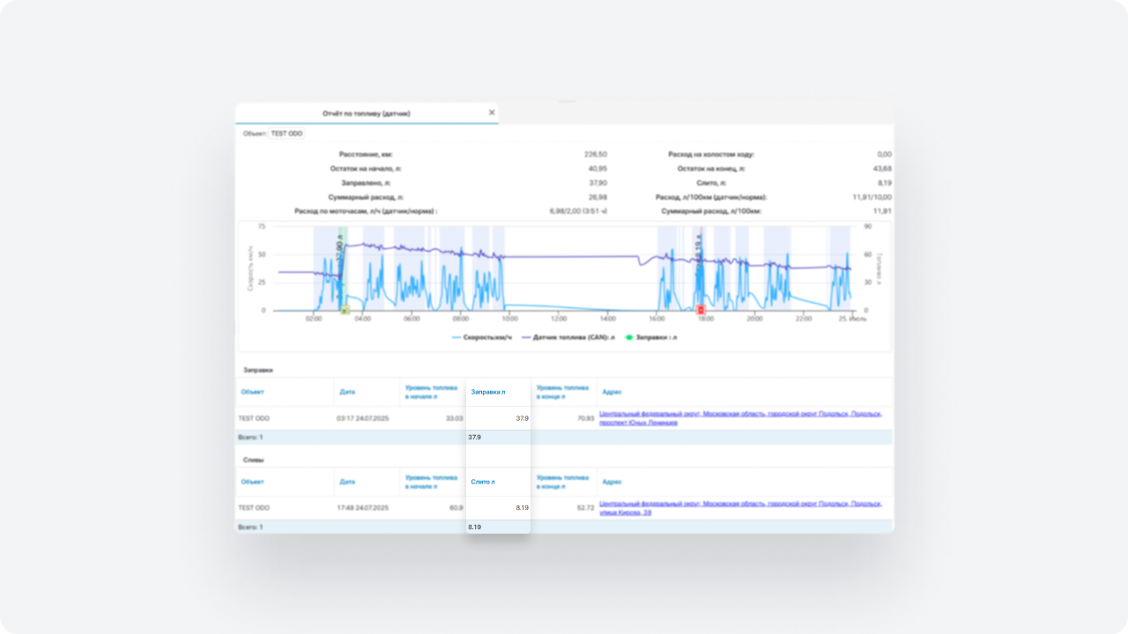Sort Заправки table by Заправка л column
Viewport: 1128px width, 634px height.
point(488,392)
